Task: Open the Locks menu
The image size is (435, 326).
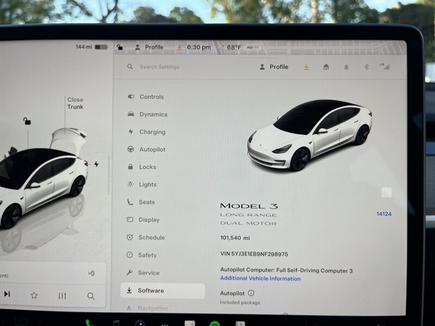Action: tap(142, 167)
